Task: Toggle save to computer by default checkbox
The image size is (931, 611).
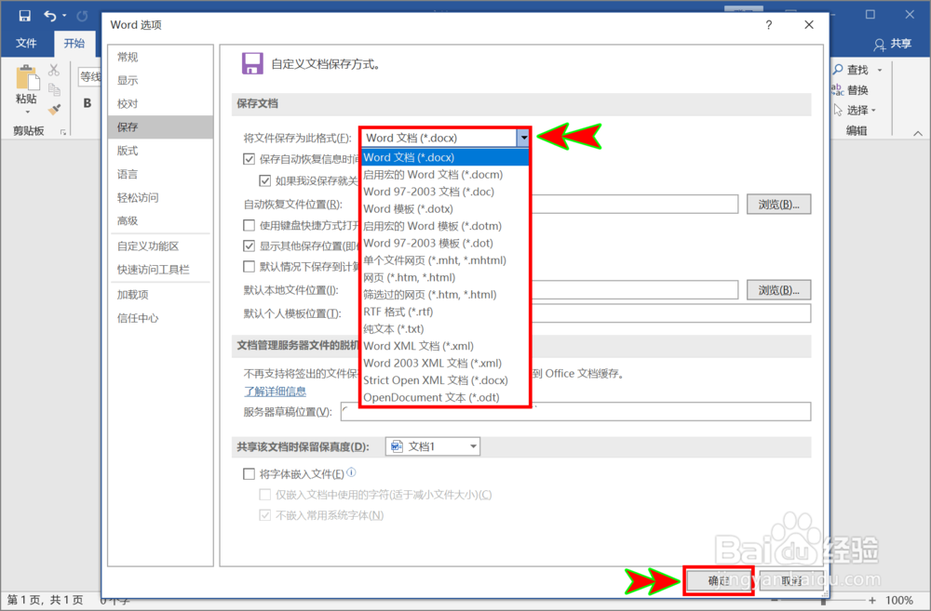Action: 250,266
